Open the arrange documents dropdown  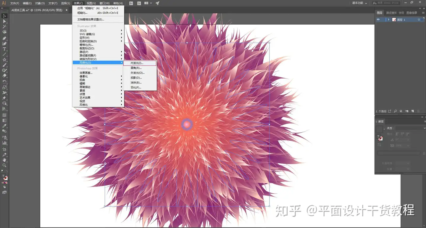[x=148, y=3]
